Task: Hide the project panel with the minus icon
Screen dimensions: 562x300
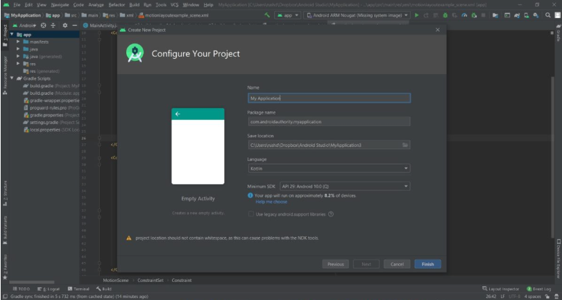Action: pyautogui.click(x=76, y=25)
